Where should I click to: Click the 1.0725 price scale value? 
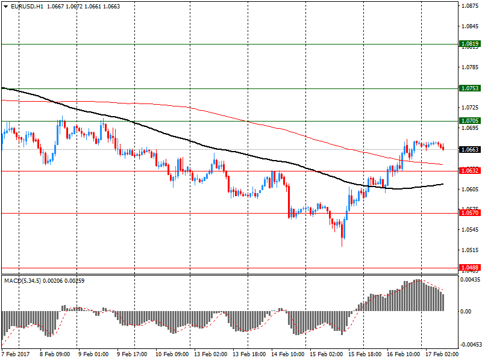click(471, 108)
